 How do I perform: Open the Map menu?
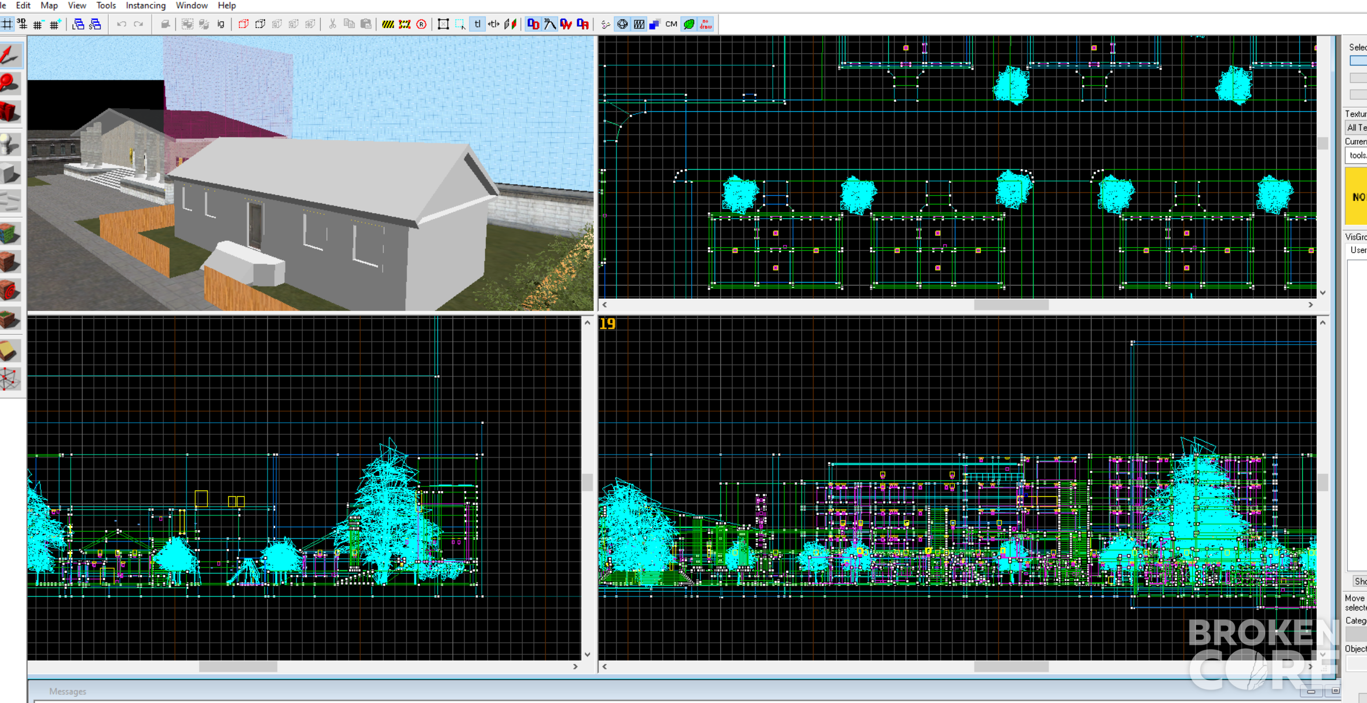(49, 5)
